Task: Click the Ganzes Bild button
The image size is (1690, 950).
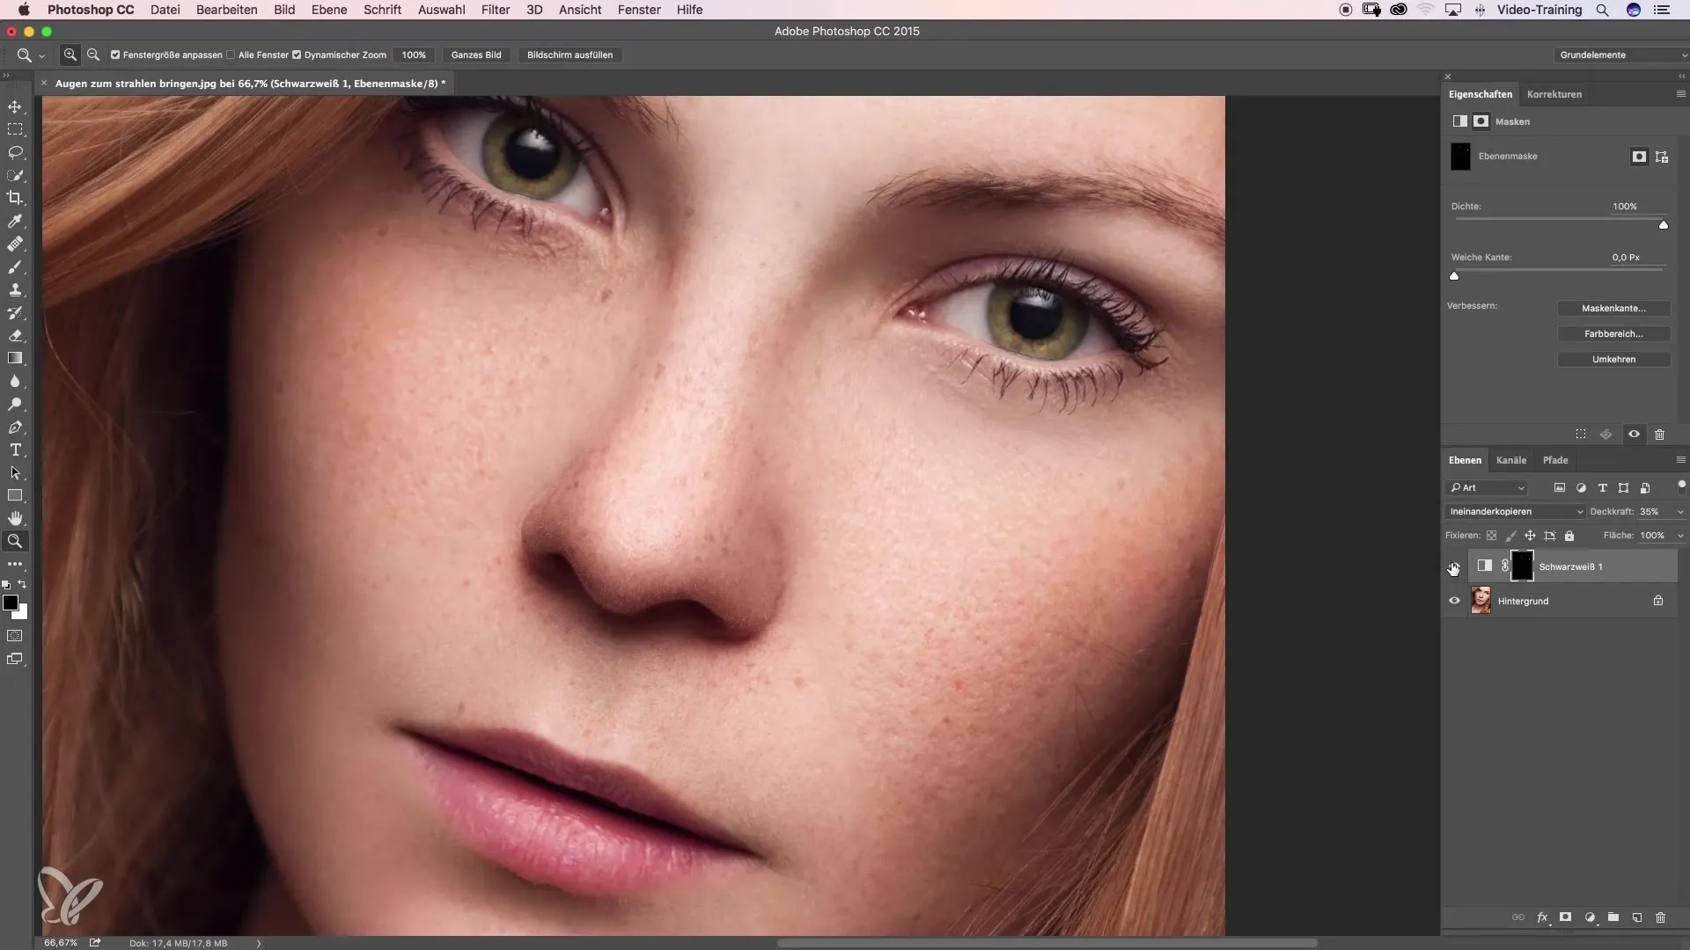Action: click(x=476, y=55)
